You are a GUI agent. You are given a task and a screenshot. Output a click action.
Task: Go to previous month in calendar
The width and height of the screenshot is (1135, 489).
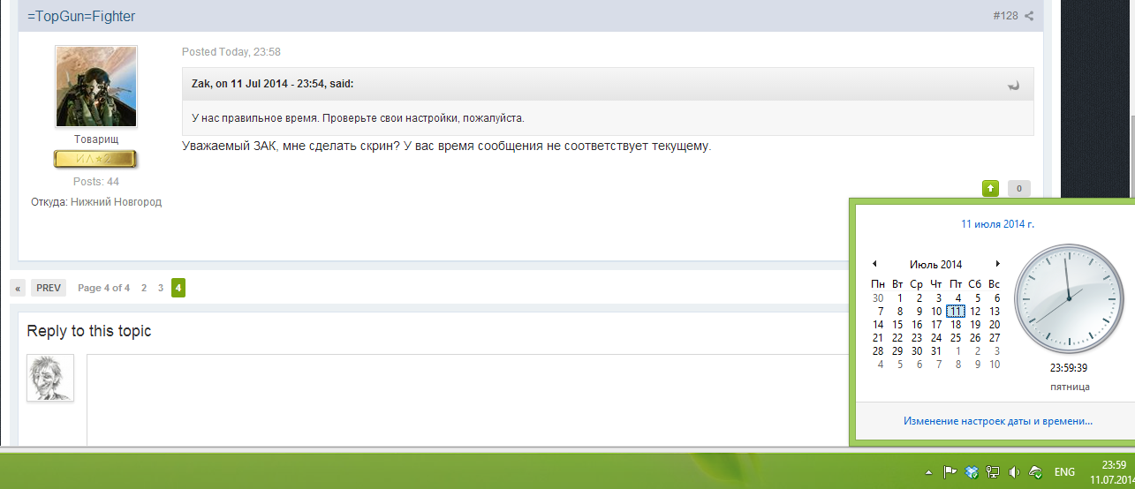874,264
